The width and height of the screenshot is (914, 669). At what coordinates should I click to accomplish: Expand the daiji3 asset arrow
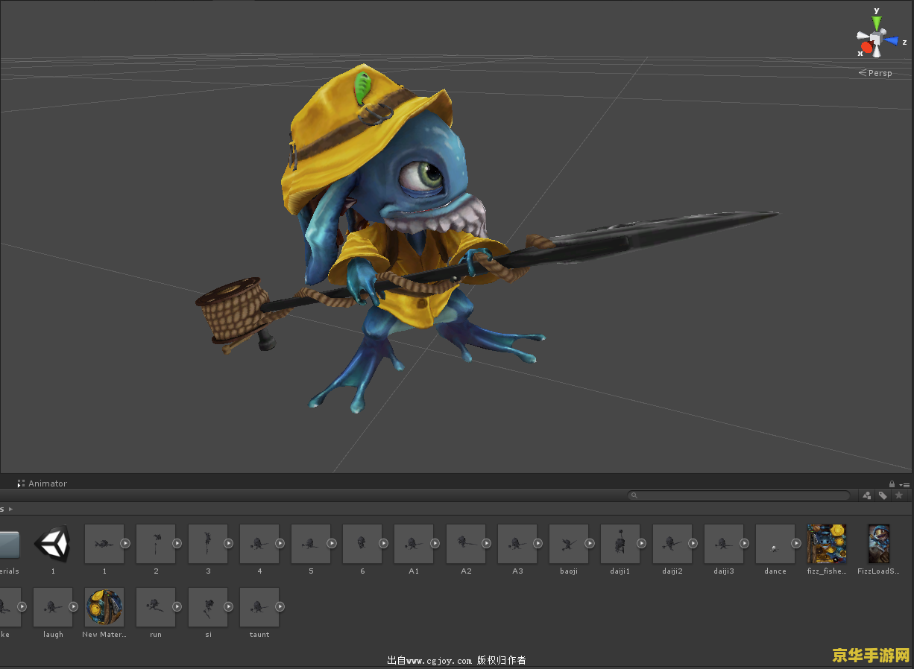[745, 543]
